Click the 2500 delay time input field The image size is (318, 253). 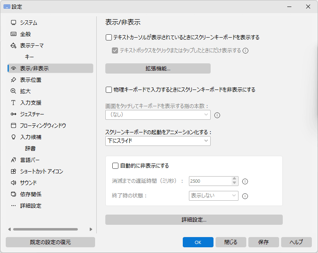point(210,181)
